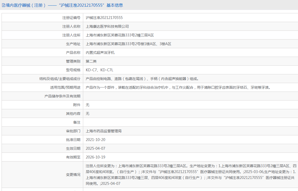
Task: Click the 变更情况 label
Action: [73, 175]
